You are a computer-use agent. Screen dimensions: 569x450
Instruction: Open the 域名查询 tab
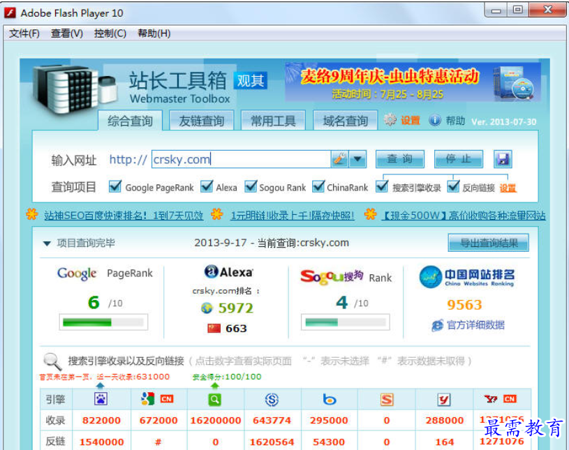coord(346,121)
